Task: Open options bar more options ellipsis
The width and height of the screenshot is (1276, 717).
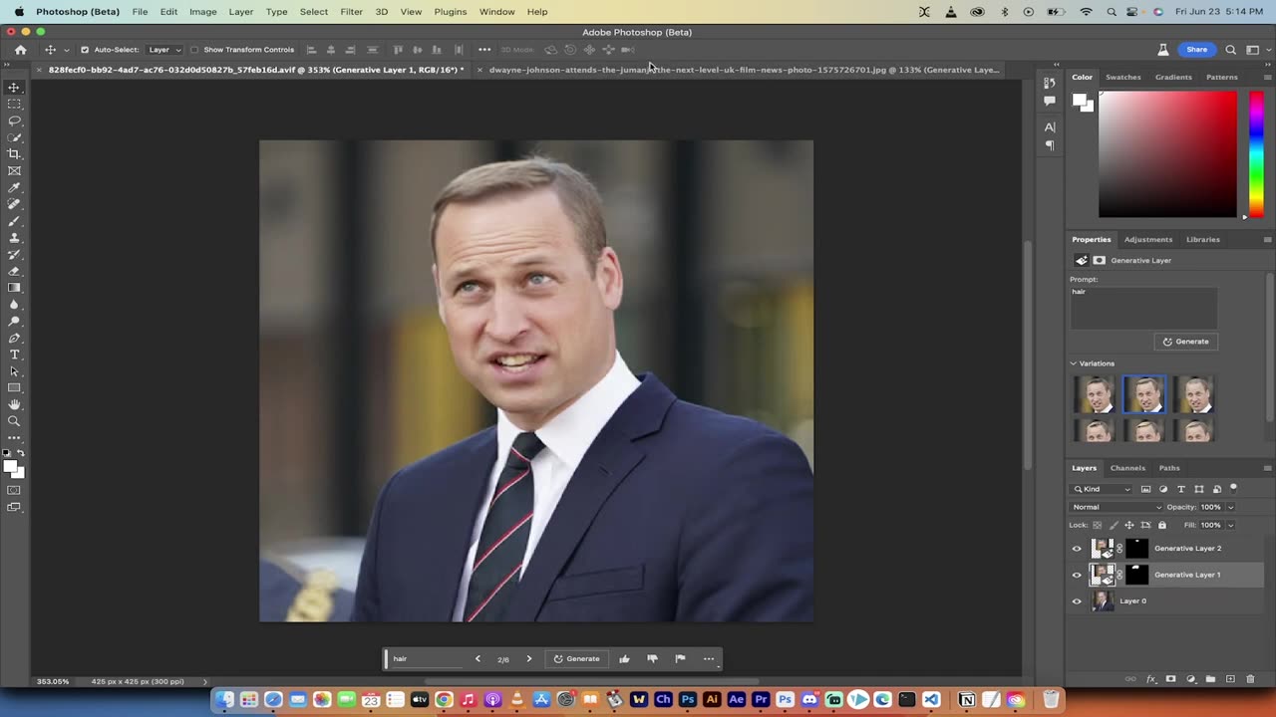Action: (x=484, y=50)
